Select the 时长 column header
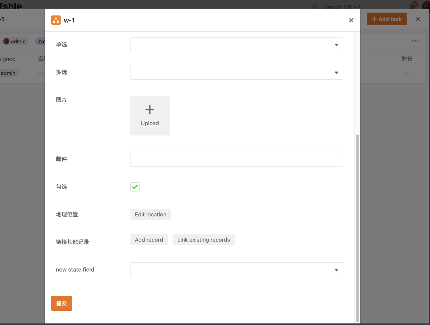The width and height of the screenshot is (430, 325). click(407, 58)
